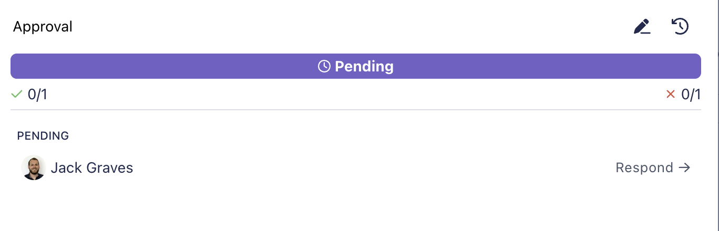Screen dimensions: 719x231
Task: Click the red X rejections icon
Action: [x=670, y=94]
